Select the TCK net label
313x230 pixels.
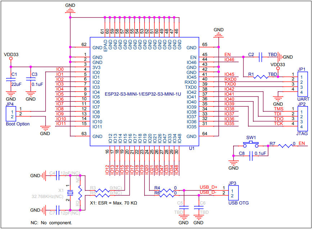click(278, 124)
